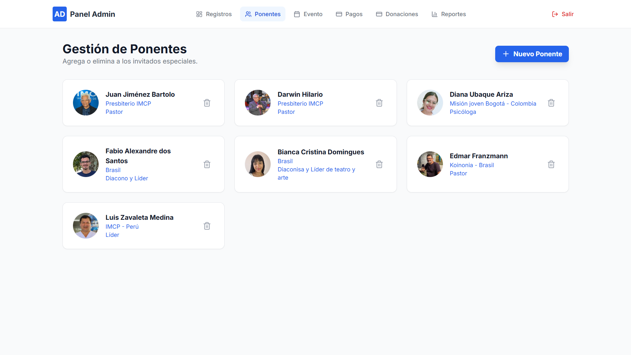Open the Pagos section
The image size is (631, 355).
(x=349, y=14)
